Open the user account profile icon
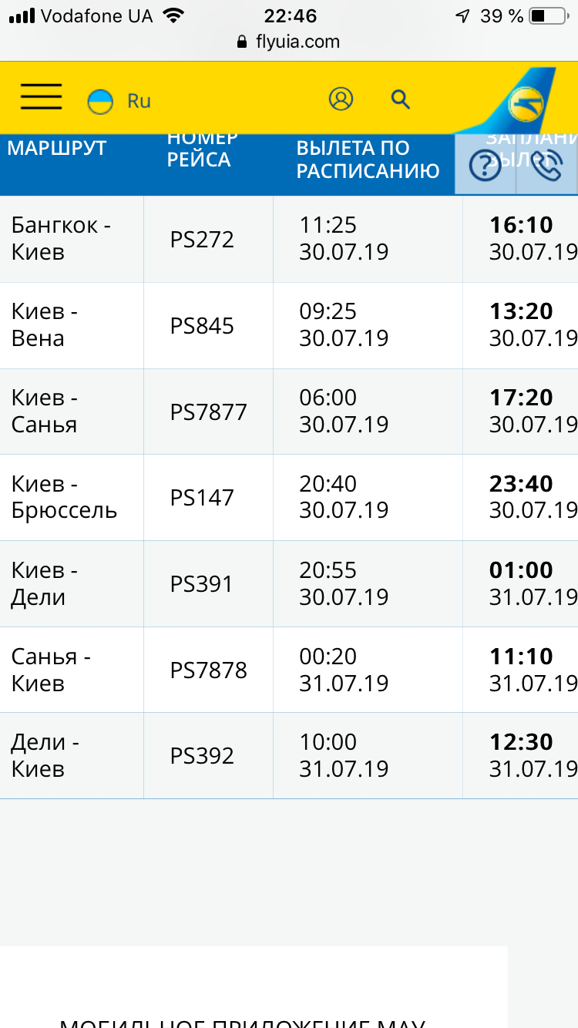 341,99
